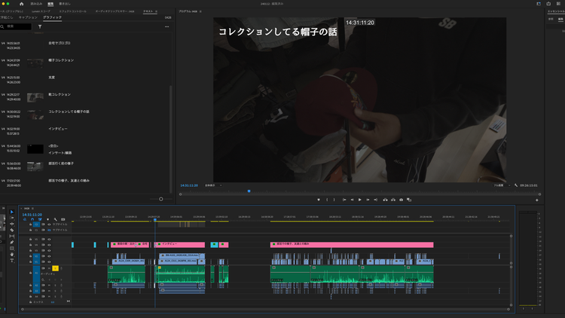Add a marker in timeline header

[48, 219]
